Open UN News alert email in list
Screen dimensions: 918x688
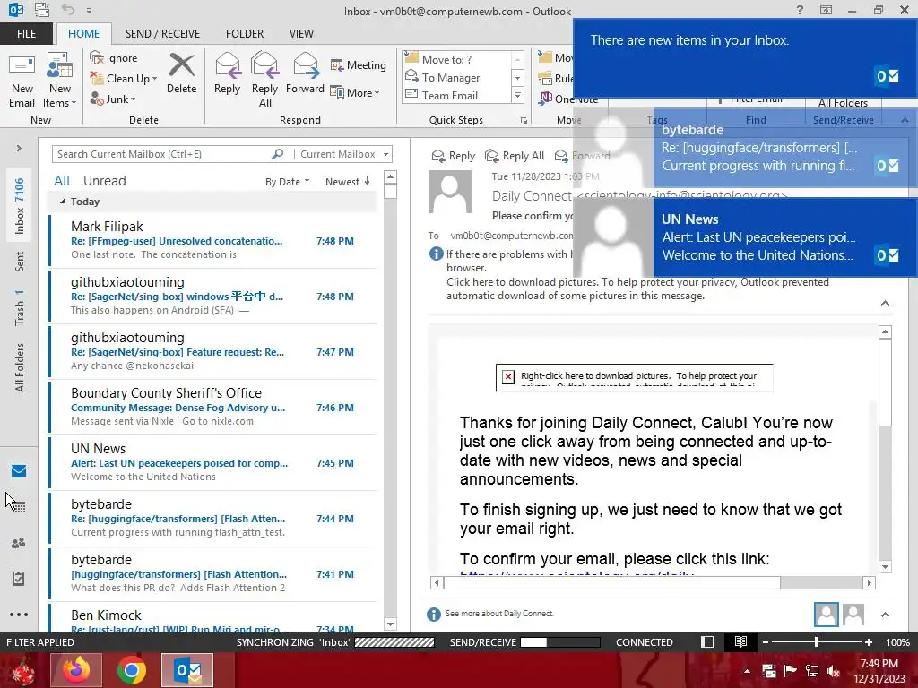click(x=213, y=462)
